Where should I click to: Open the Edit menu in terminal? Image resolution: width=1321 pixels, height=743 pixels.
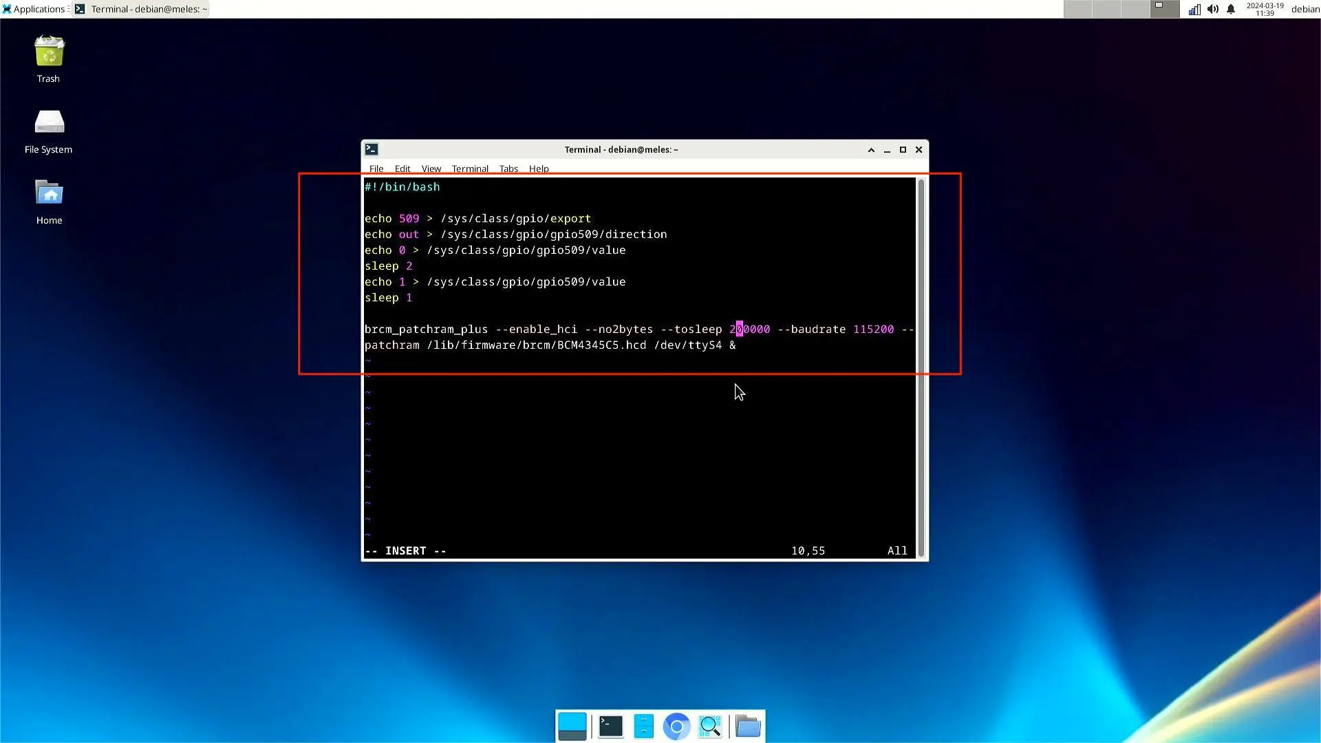(x=402, y=169)
